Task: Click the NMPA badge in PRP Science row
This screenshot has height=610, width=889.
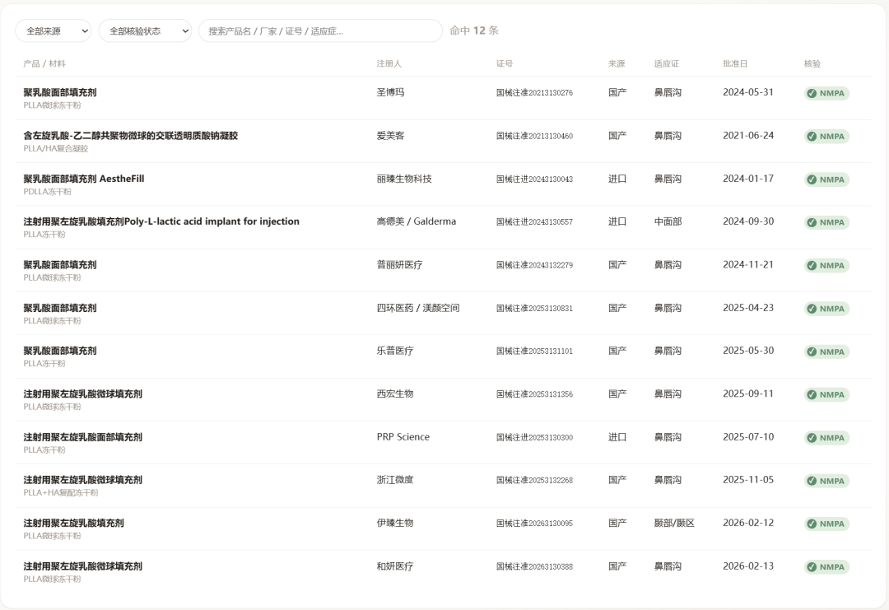Action: pyautogui.click(x=826, y=438)
